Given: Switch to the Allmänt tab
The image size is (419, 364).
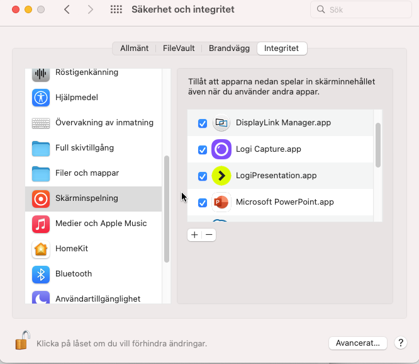Looking at the screenshot, I should [x=134, y=48].
